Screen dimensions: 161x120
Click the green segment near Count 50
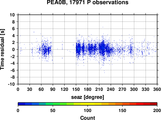coord(53,104)
